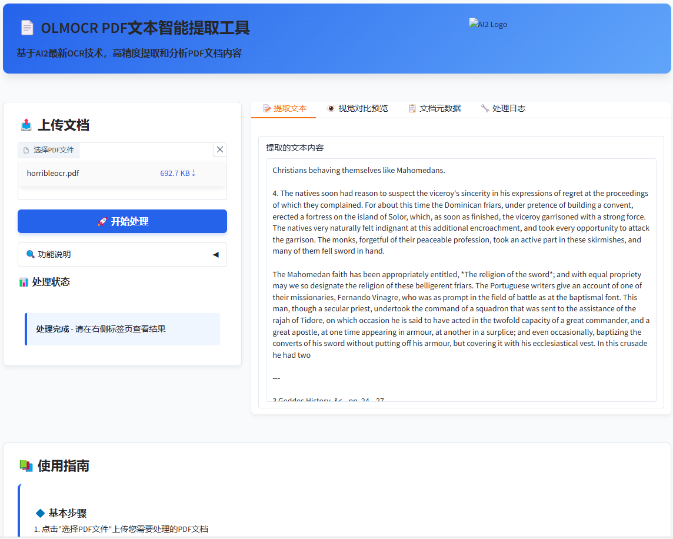Click the books icon beside 使用指南
The width and height of the screenshot is (673, 539).
[x=26, y=465]
